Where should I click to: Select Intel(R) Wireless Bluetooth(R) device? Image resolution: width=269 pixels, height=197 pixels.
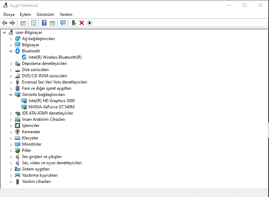point(55,57)
